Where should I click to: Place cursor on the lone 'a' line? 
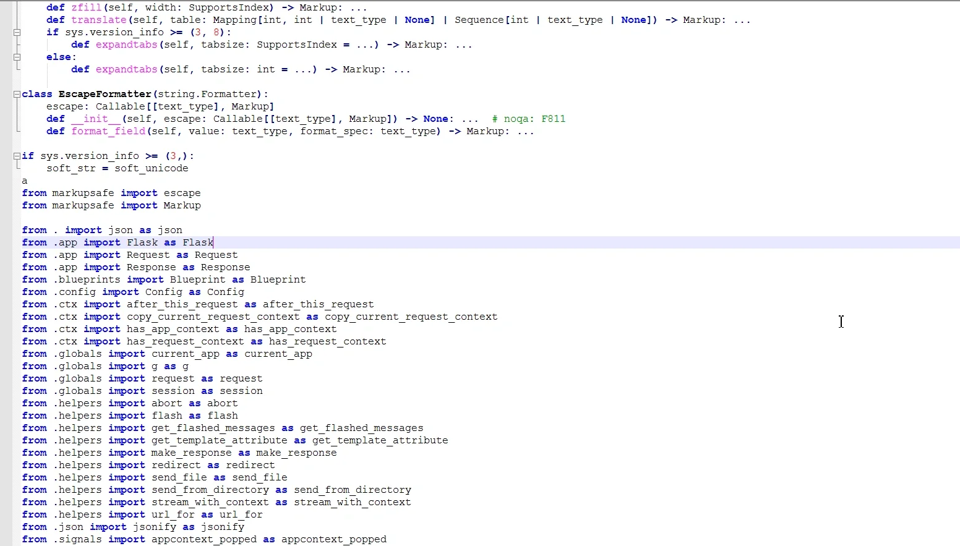(25, 181)
